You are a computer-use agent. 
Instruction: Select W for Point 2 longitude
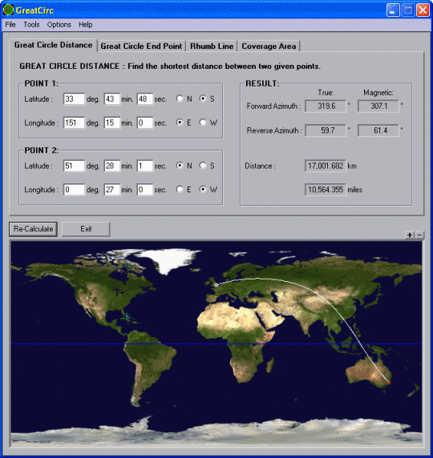click(202, 189)
